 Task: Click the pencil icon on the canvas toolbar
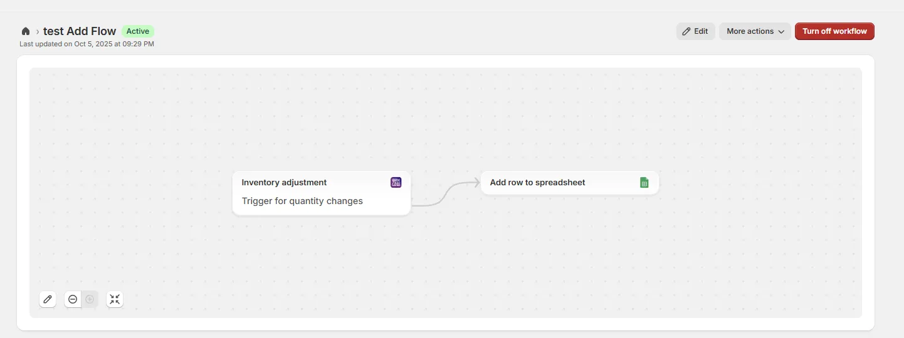[48, 299]
